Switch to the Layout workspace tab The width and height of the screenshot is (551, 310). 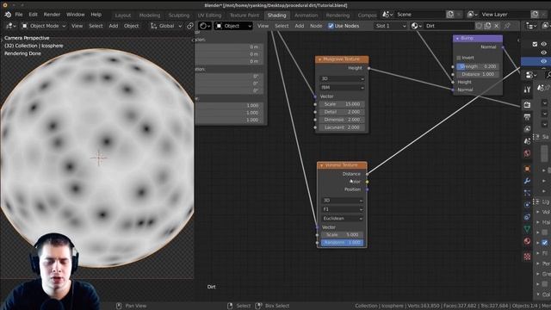tap(123, 15)
